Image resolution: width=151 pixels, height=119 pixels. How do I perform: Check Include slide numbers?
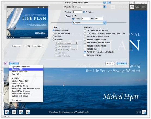point(85,46)
